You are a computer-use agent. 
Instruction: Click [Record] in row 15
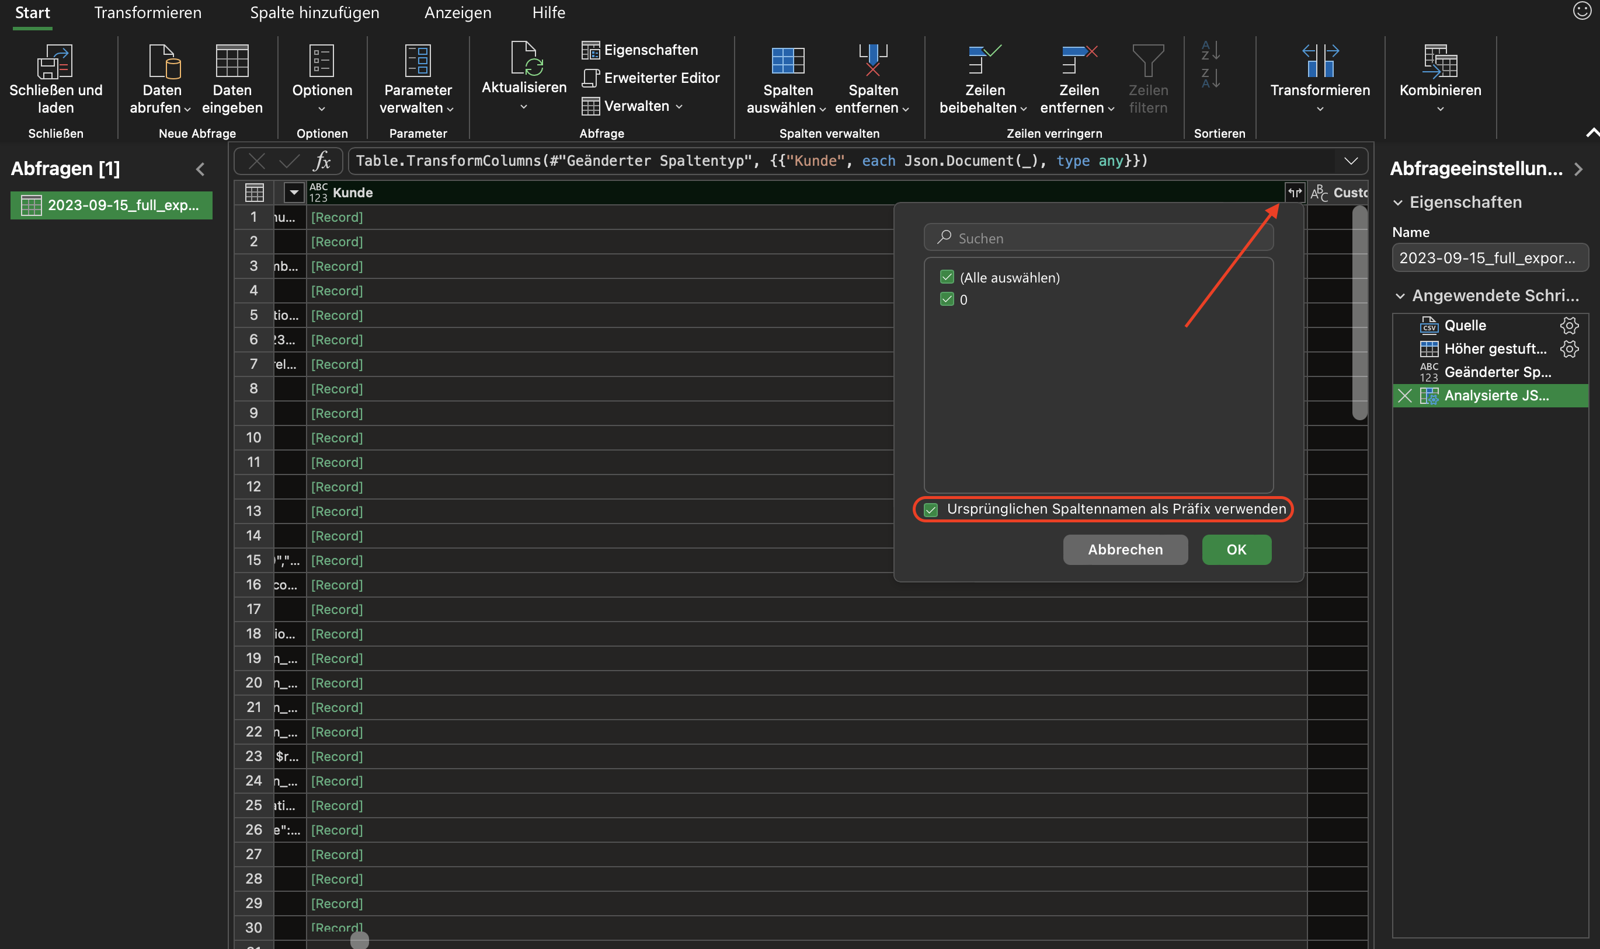coord(336,560)
